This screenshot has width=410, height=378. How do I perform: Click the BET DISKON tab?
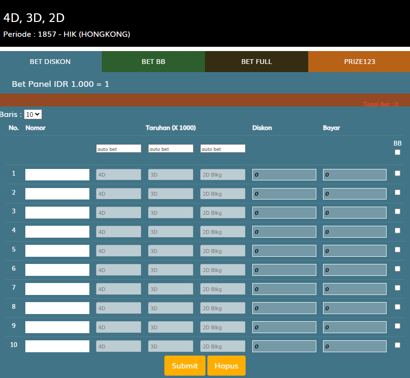pos(51,62)
